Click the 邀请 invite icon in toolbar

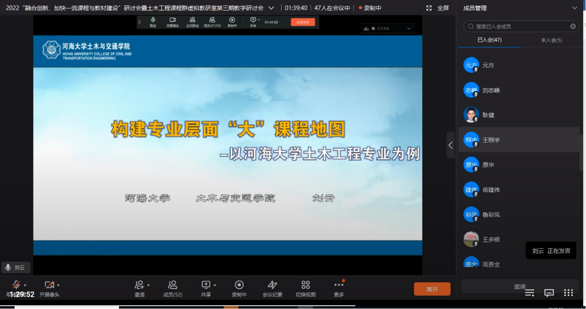coord(139,285)
